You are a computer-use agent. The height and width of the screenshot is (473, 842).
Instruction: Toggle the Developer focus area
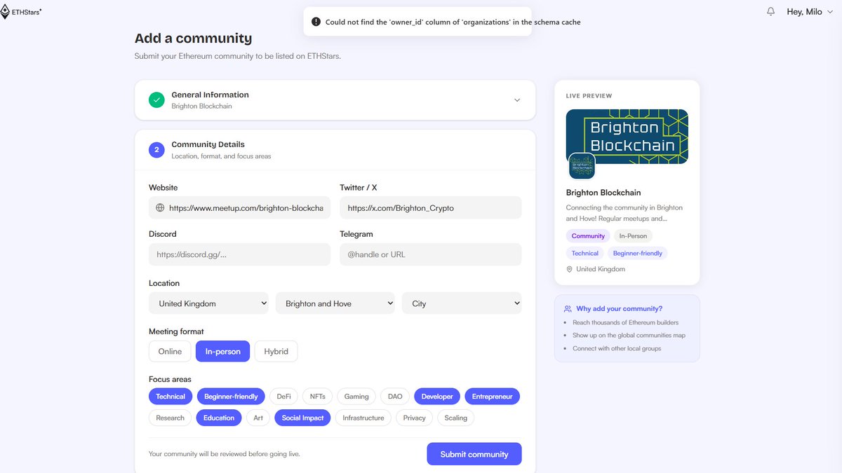[437, 397]
